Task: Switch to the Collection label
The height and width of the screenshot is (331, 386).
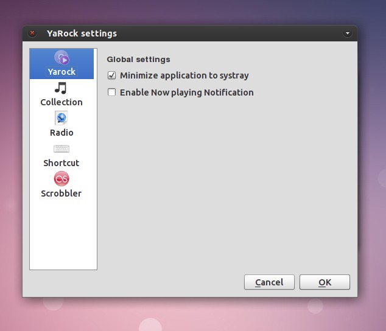Action: tap(61, 102)
